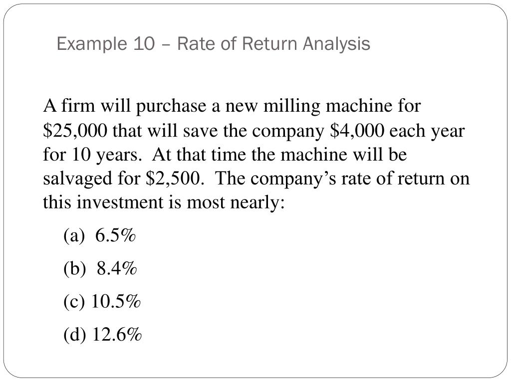Click the slide title "Example 10 – Rate of Return Analysis"

[x=213, y=44]
